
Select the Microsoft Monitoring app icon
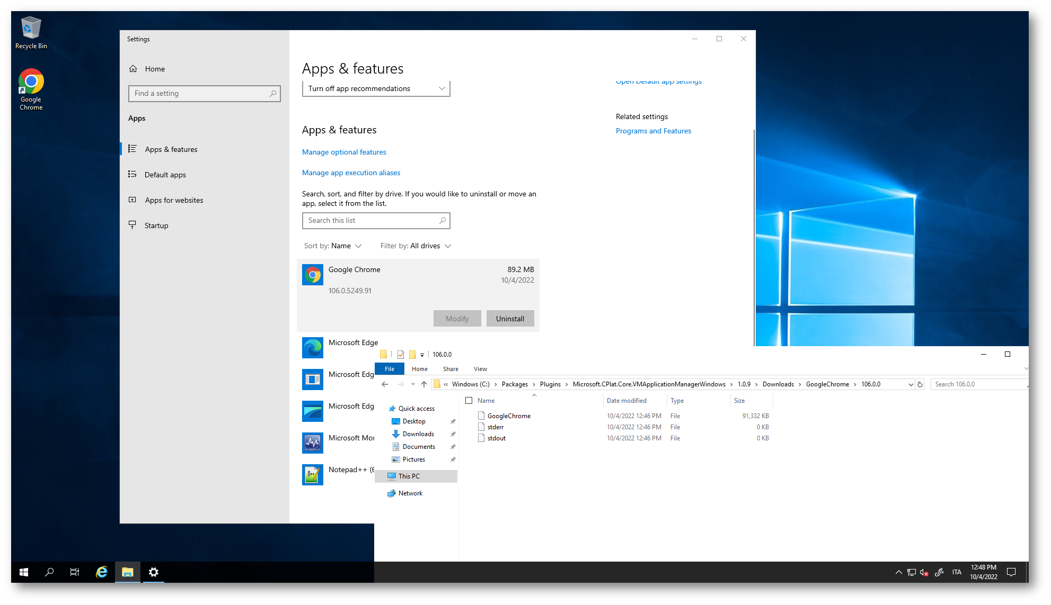coord(313,443)
